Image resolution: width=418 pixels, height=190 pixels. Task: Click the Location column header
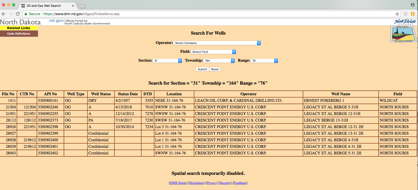174,94
